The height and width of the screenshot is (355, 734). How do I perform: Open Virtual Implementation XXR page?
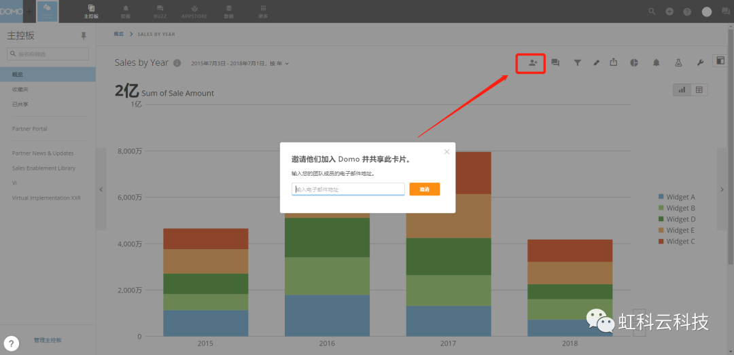pyautogui.click(x=48, y=198)
